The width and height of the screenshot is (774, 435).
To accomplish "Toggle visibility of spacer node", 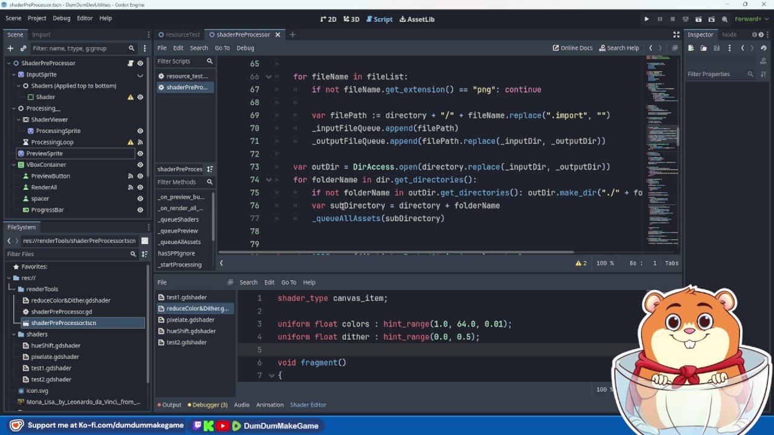I will [x=140, y=199].
